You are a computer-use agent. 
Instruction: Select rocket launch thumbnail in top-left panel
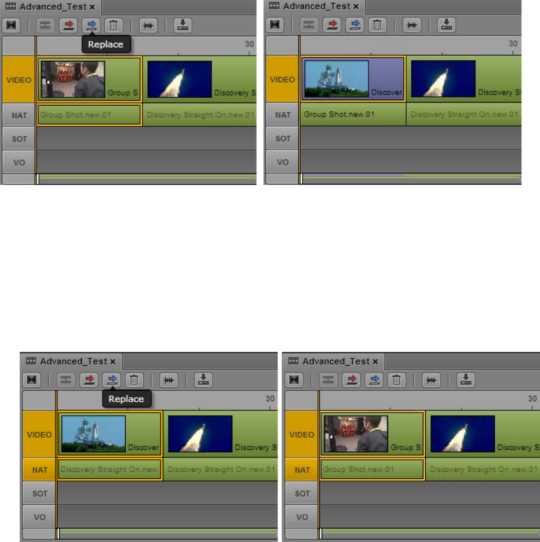coord(180,79)
